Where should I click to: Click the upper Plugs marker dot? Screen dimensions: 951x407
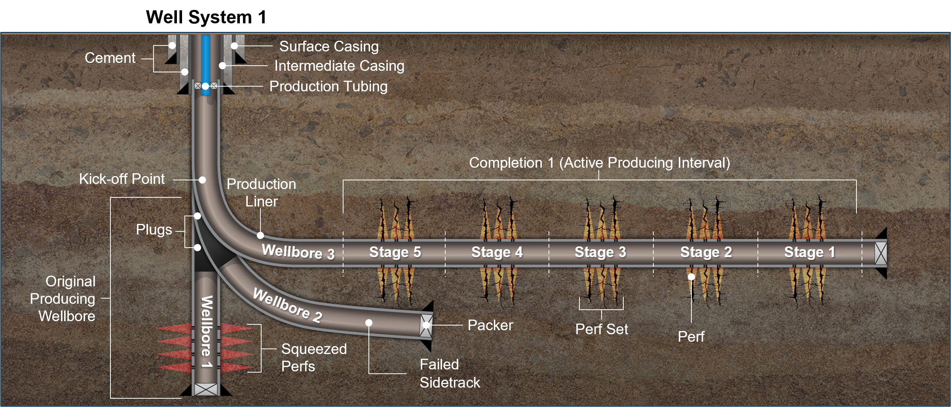197,216
